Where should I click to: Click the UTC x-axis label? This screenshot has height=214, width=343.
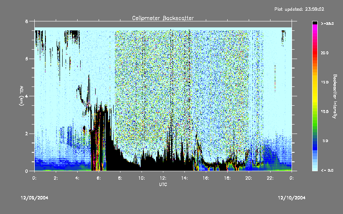(163, 184)
